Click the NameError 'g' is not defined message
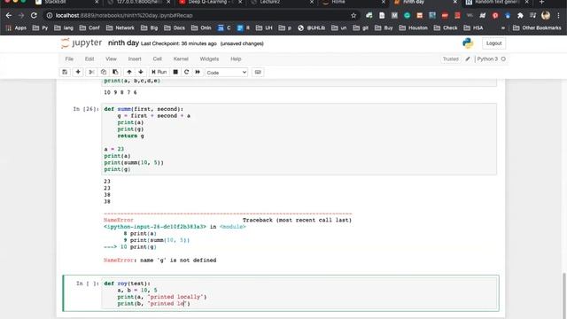 pyautogui.click(x=159, y=260)
